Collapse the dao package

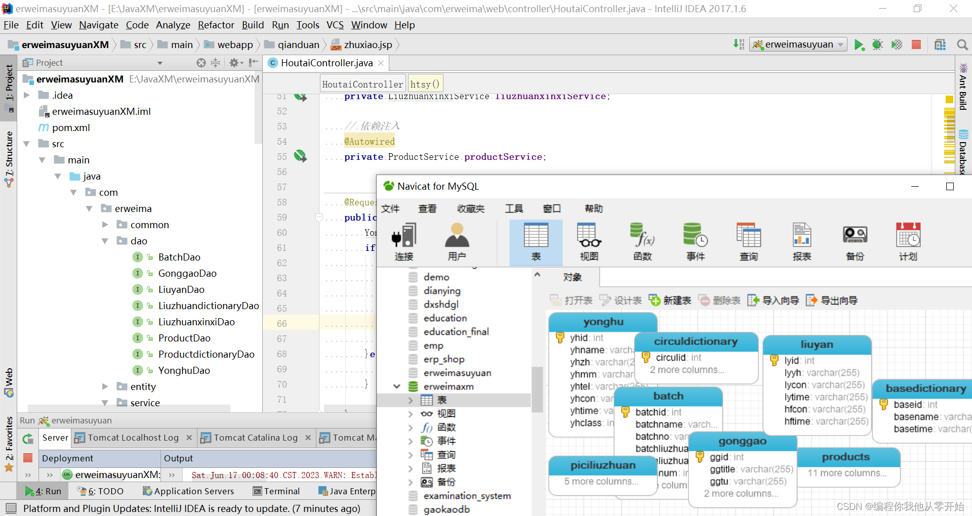tap(105, 241)
